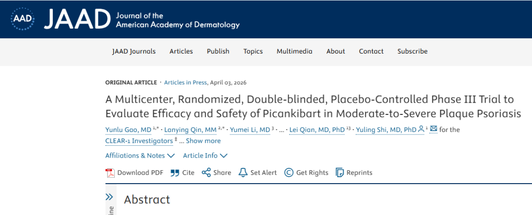Expand the Article Info dropdown
The image size is (532, 215).
[x=205, y=156]
